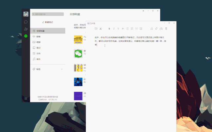
Task: Apply bulleted list in note toolbar
Action: (x=127, y=28)
